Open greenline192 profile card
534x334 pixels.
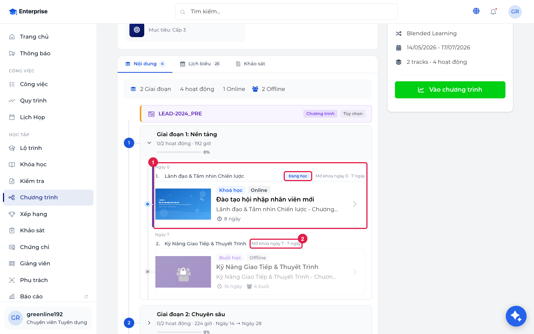tap(48, 318)
